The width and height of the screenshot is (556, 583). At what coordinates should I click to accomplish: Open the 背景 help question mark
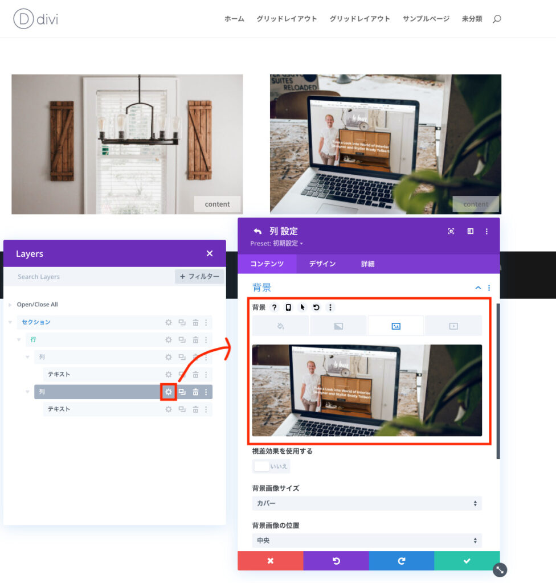pos(274,307)
